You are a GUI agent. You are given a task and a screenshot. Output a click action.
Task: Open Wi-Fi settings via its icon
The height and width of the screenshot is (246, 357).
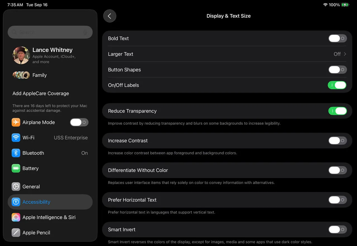click(x=16, y=138)
